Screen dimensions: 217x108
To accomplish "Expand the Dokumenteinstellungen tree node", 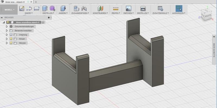I will pos(7,26).
